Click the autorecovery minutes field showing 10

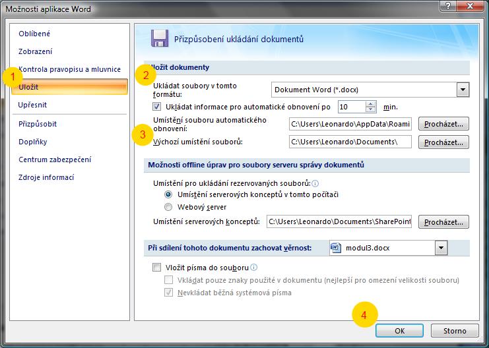pos(352,107)
